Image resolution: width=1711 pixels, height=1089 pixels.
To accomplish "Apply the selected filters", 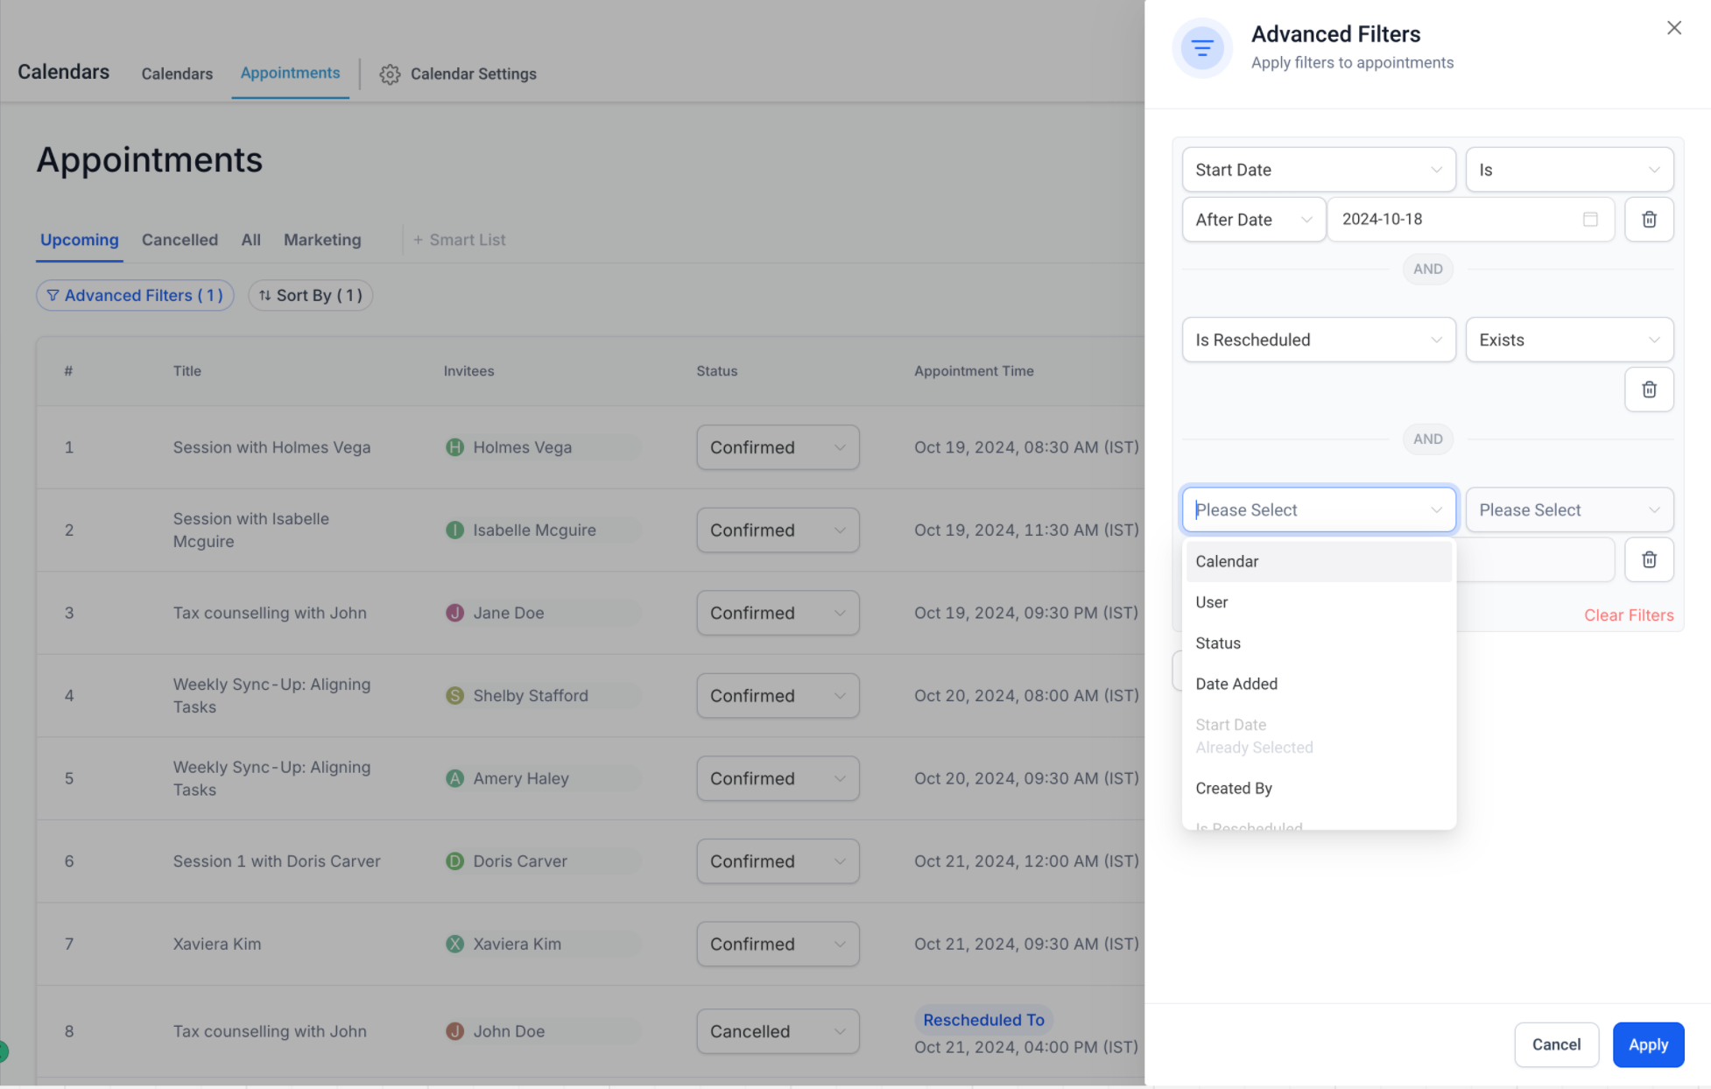I will 1647,1044.
